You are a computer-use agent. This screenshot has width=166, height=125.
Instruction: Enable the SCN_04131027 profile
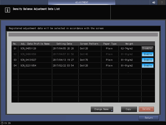coord(148,60)
